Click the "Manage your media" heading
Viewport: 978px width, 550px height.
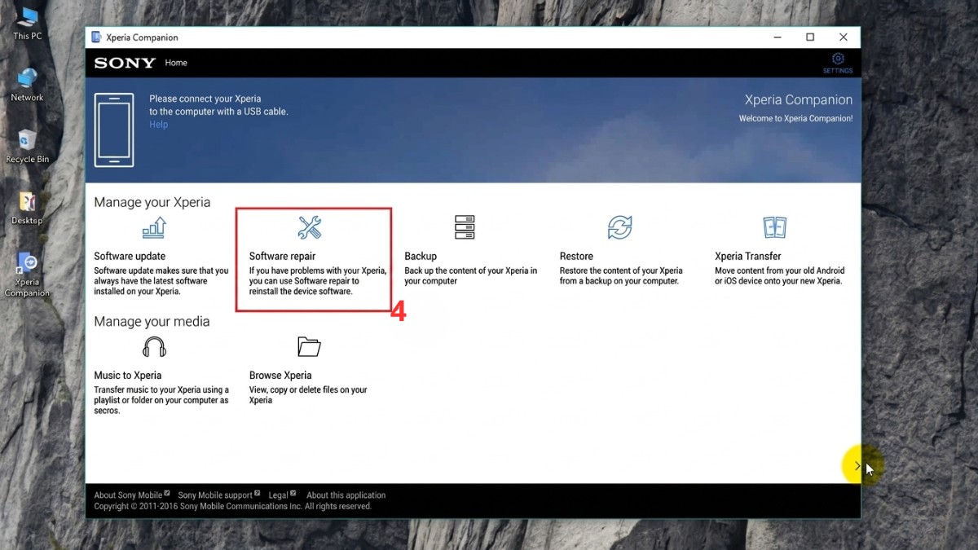click(x=152, y=322)
